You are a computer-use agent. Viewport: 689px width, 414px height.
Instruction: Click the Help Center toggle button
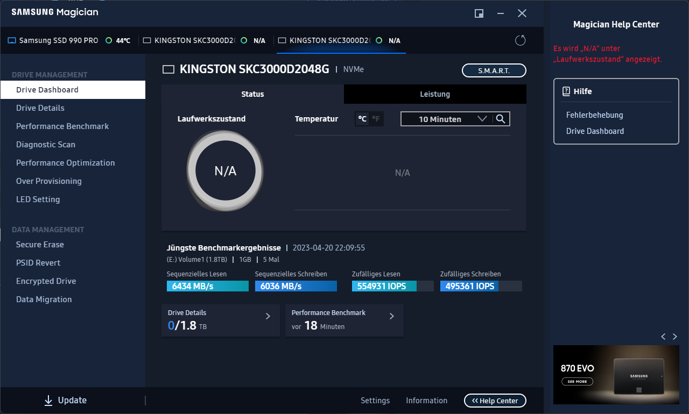click(x=495, y=401)
